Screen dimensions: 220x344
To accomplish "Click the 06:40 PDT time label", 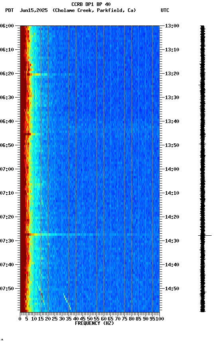I will click(x=7, y=121).
